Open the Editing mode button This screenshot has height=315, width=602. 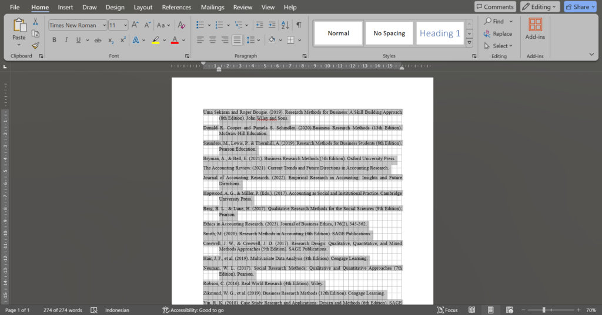pos(540,7)
